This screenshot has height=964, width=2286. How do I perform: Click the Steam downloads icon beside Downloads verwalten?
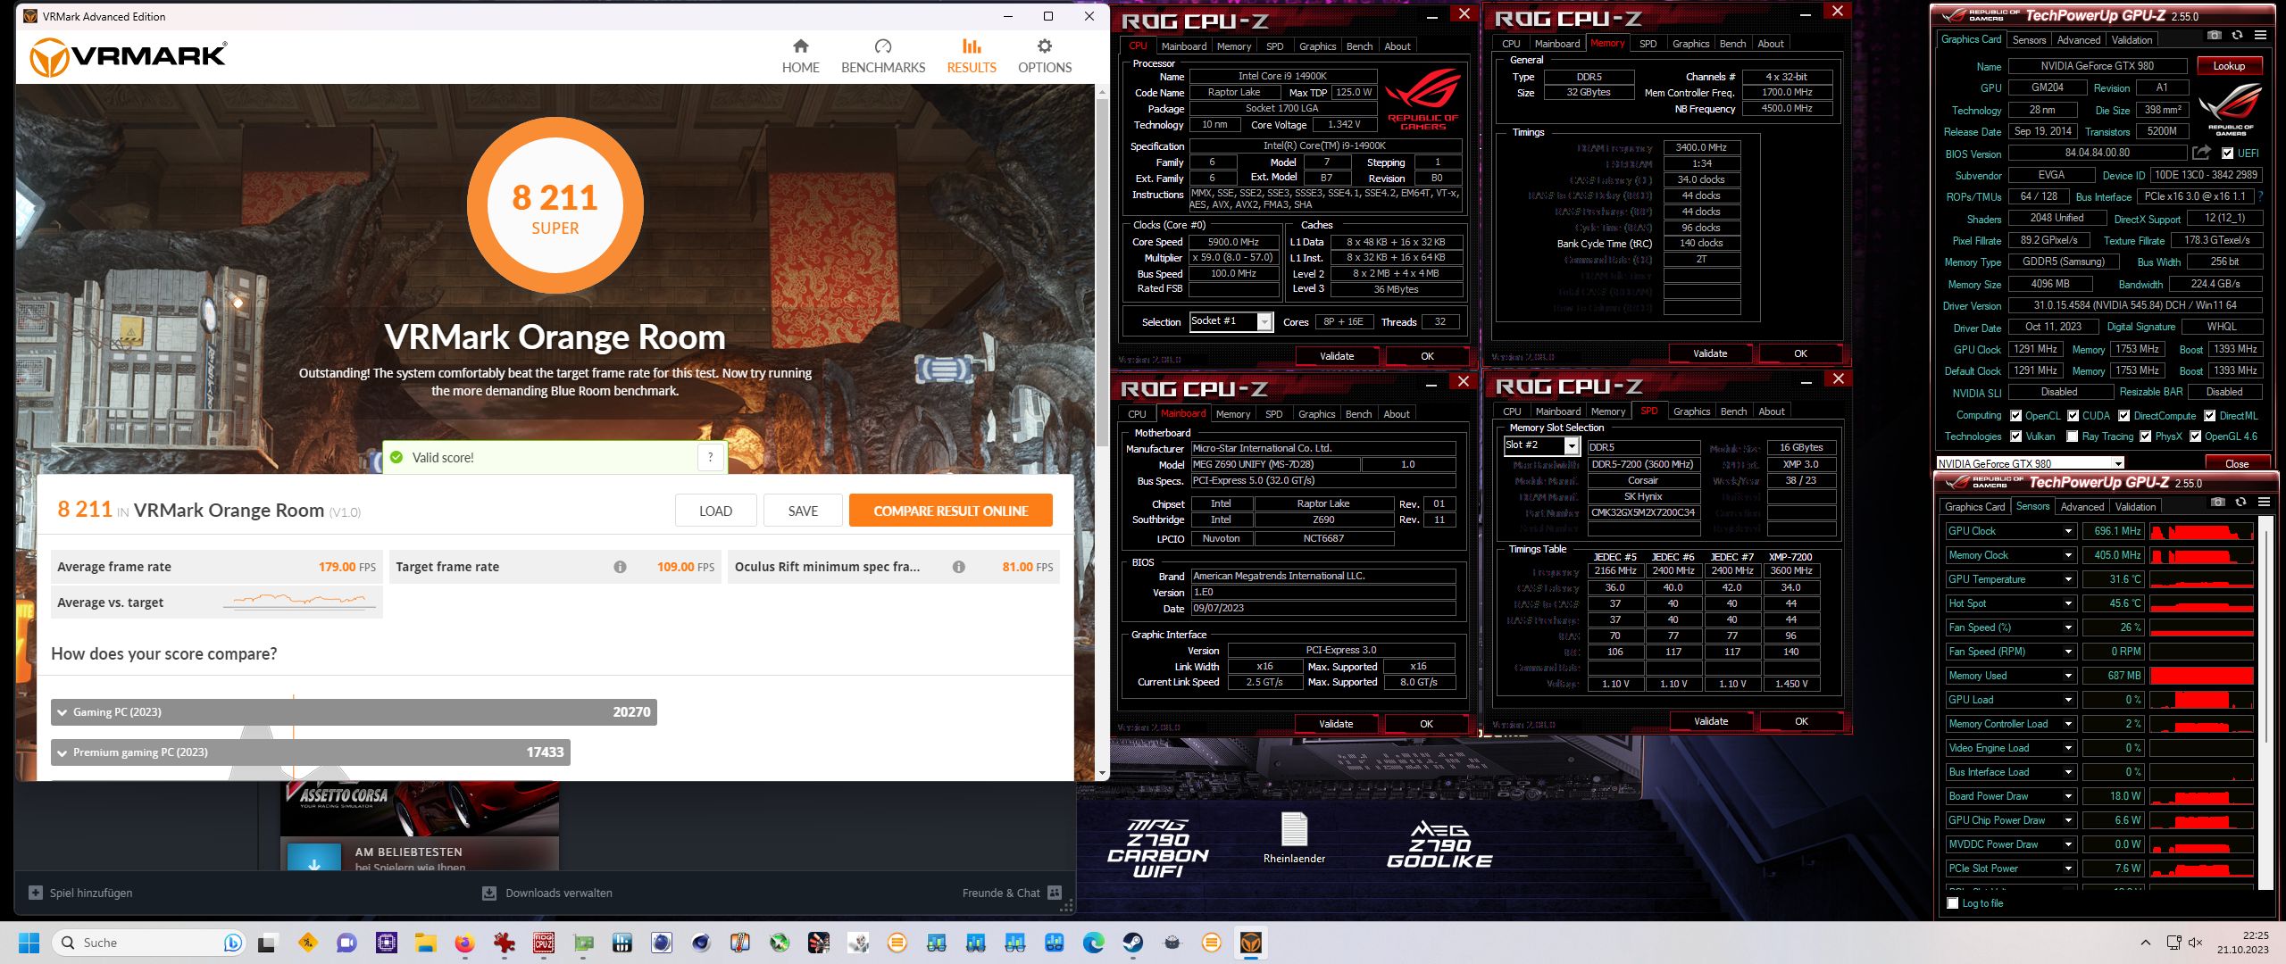point(489,893)
